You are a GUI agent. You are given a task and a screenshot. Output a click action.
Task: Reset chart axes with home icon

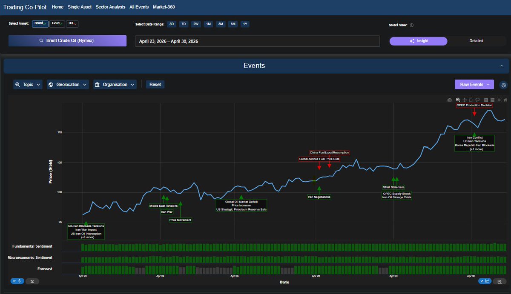click(x=505, y=100)
